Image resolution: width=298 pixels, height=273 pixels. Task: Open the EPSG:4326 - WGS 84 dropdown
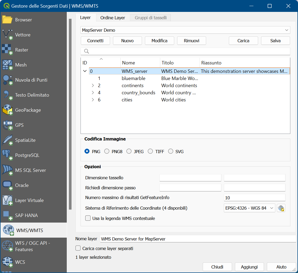click(x=249, y=208)
